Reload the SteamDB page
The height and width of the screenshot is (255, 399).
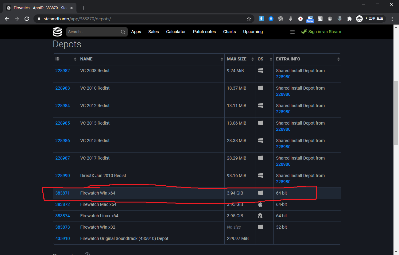[x=27, y=19]
